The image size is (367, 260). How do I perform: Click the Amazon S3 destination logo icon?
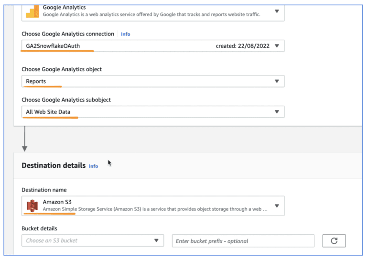[32, 206]
